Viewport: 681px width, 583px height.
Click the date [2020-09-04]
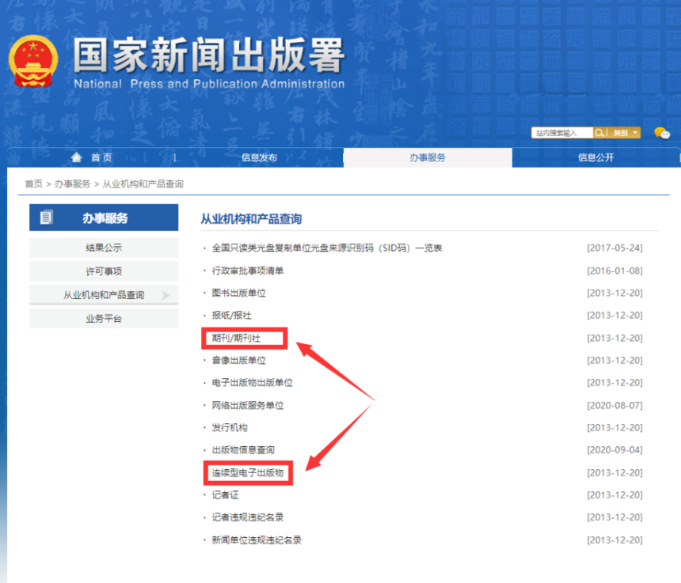pyautogui.click(x=614, y=450)
